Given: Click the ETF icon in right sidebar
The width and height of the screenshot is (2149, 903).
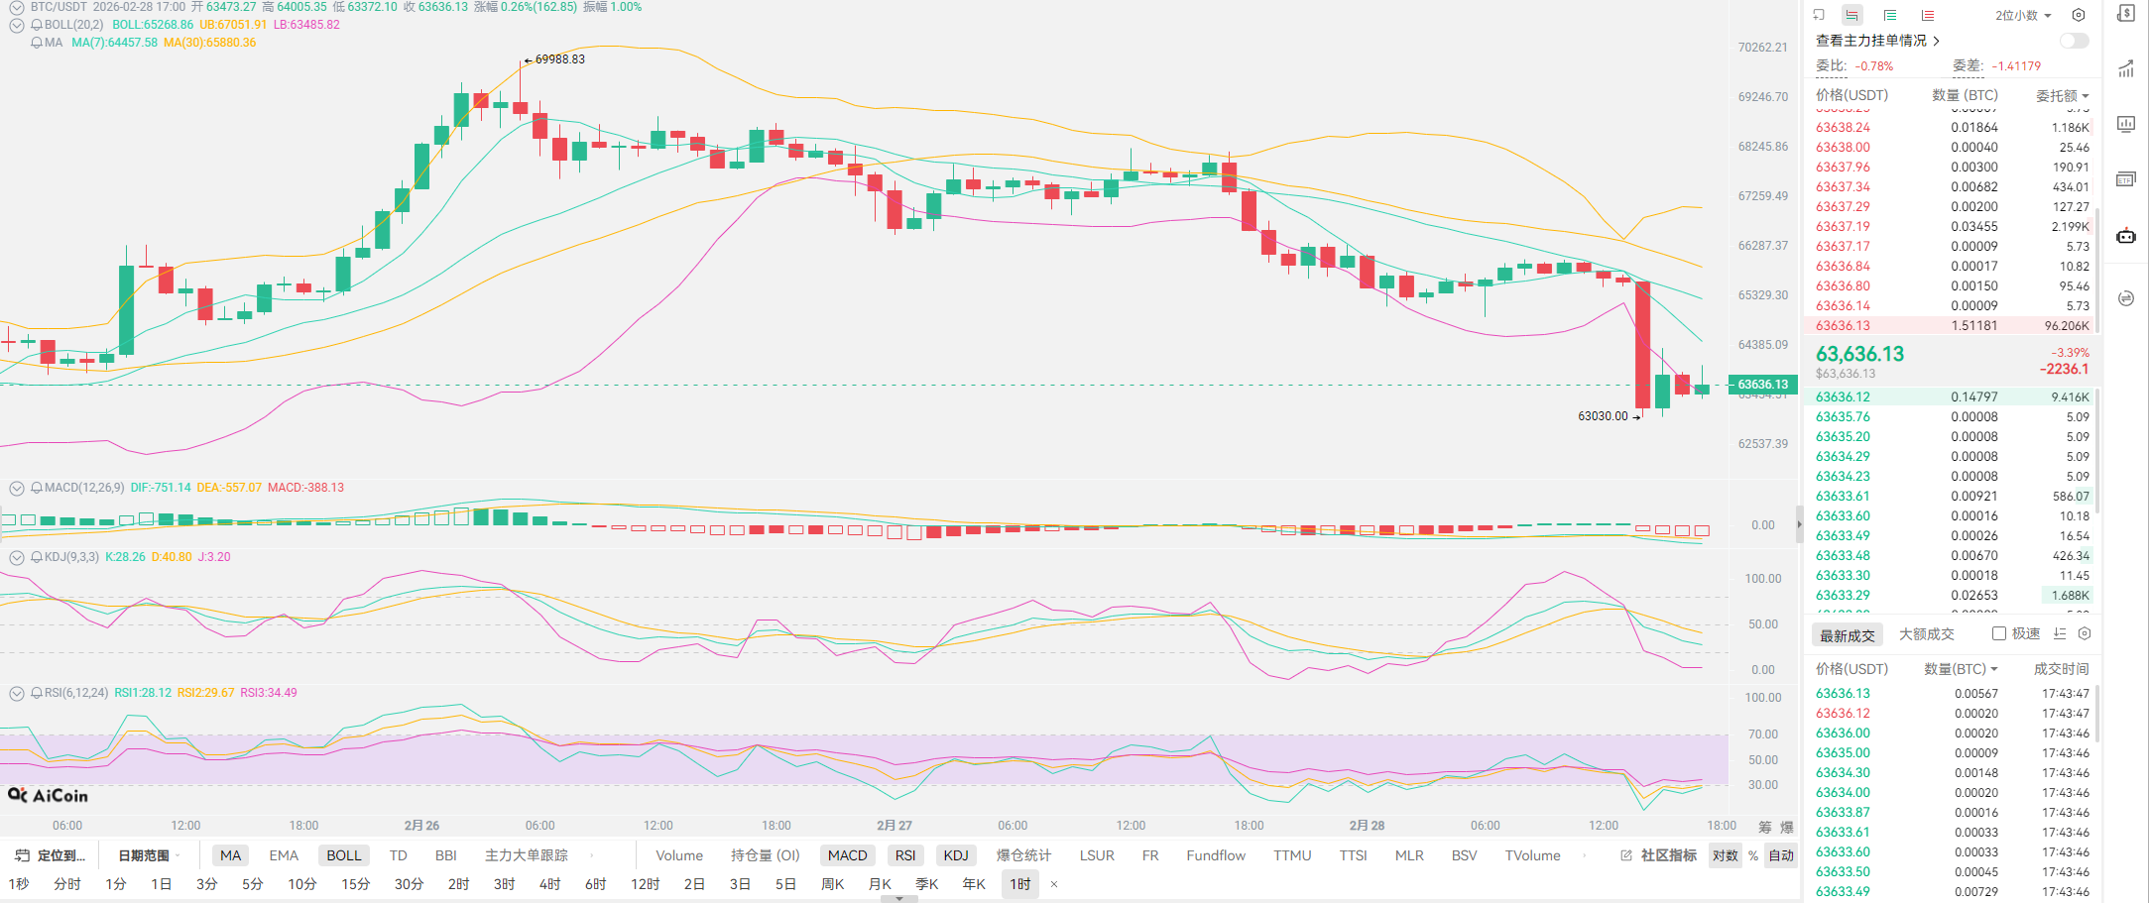Looking at the screenshot, I should pos(2125,179).
